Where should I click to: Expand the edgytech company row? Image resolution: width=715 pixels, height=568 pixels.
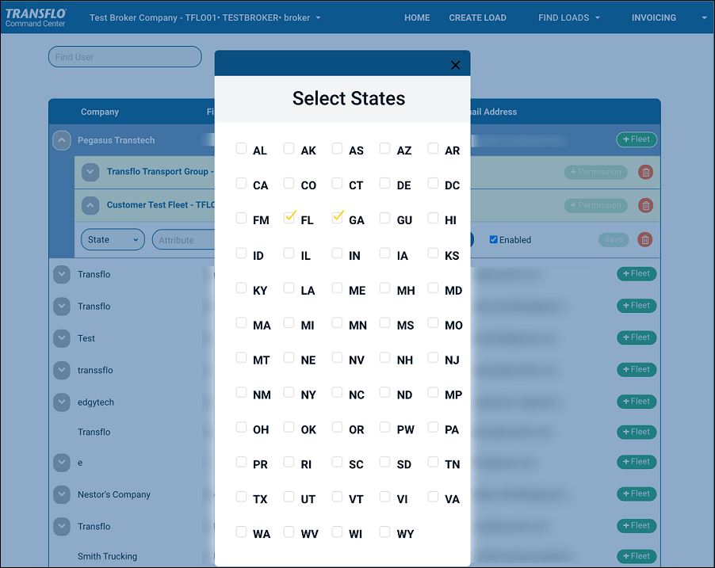coord(62,402)
